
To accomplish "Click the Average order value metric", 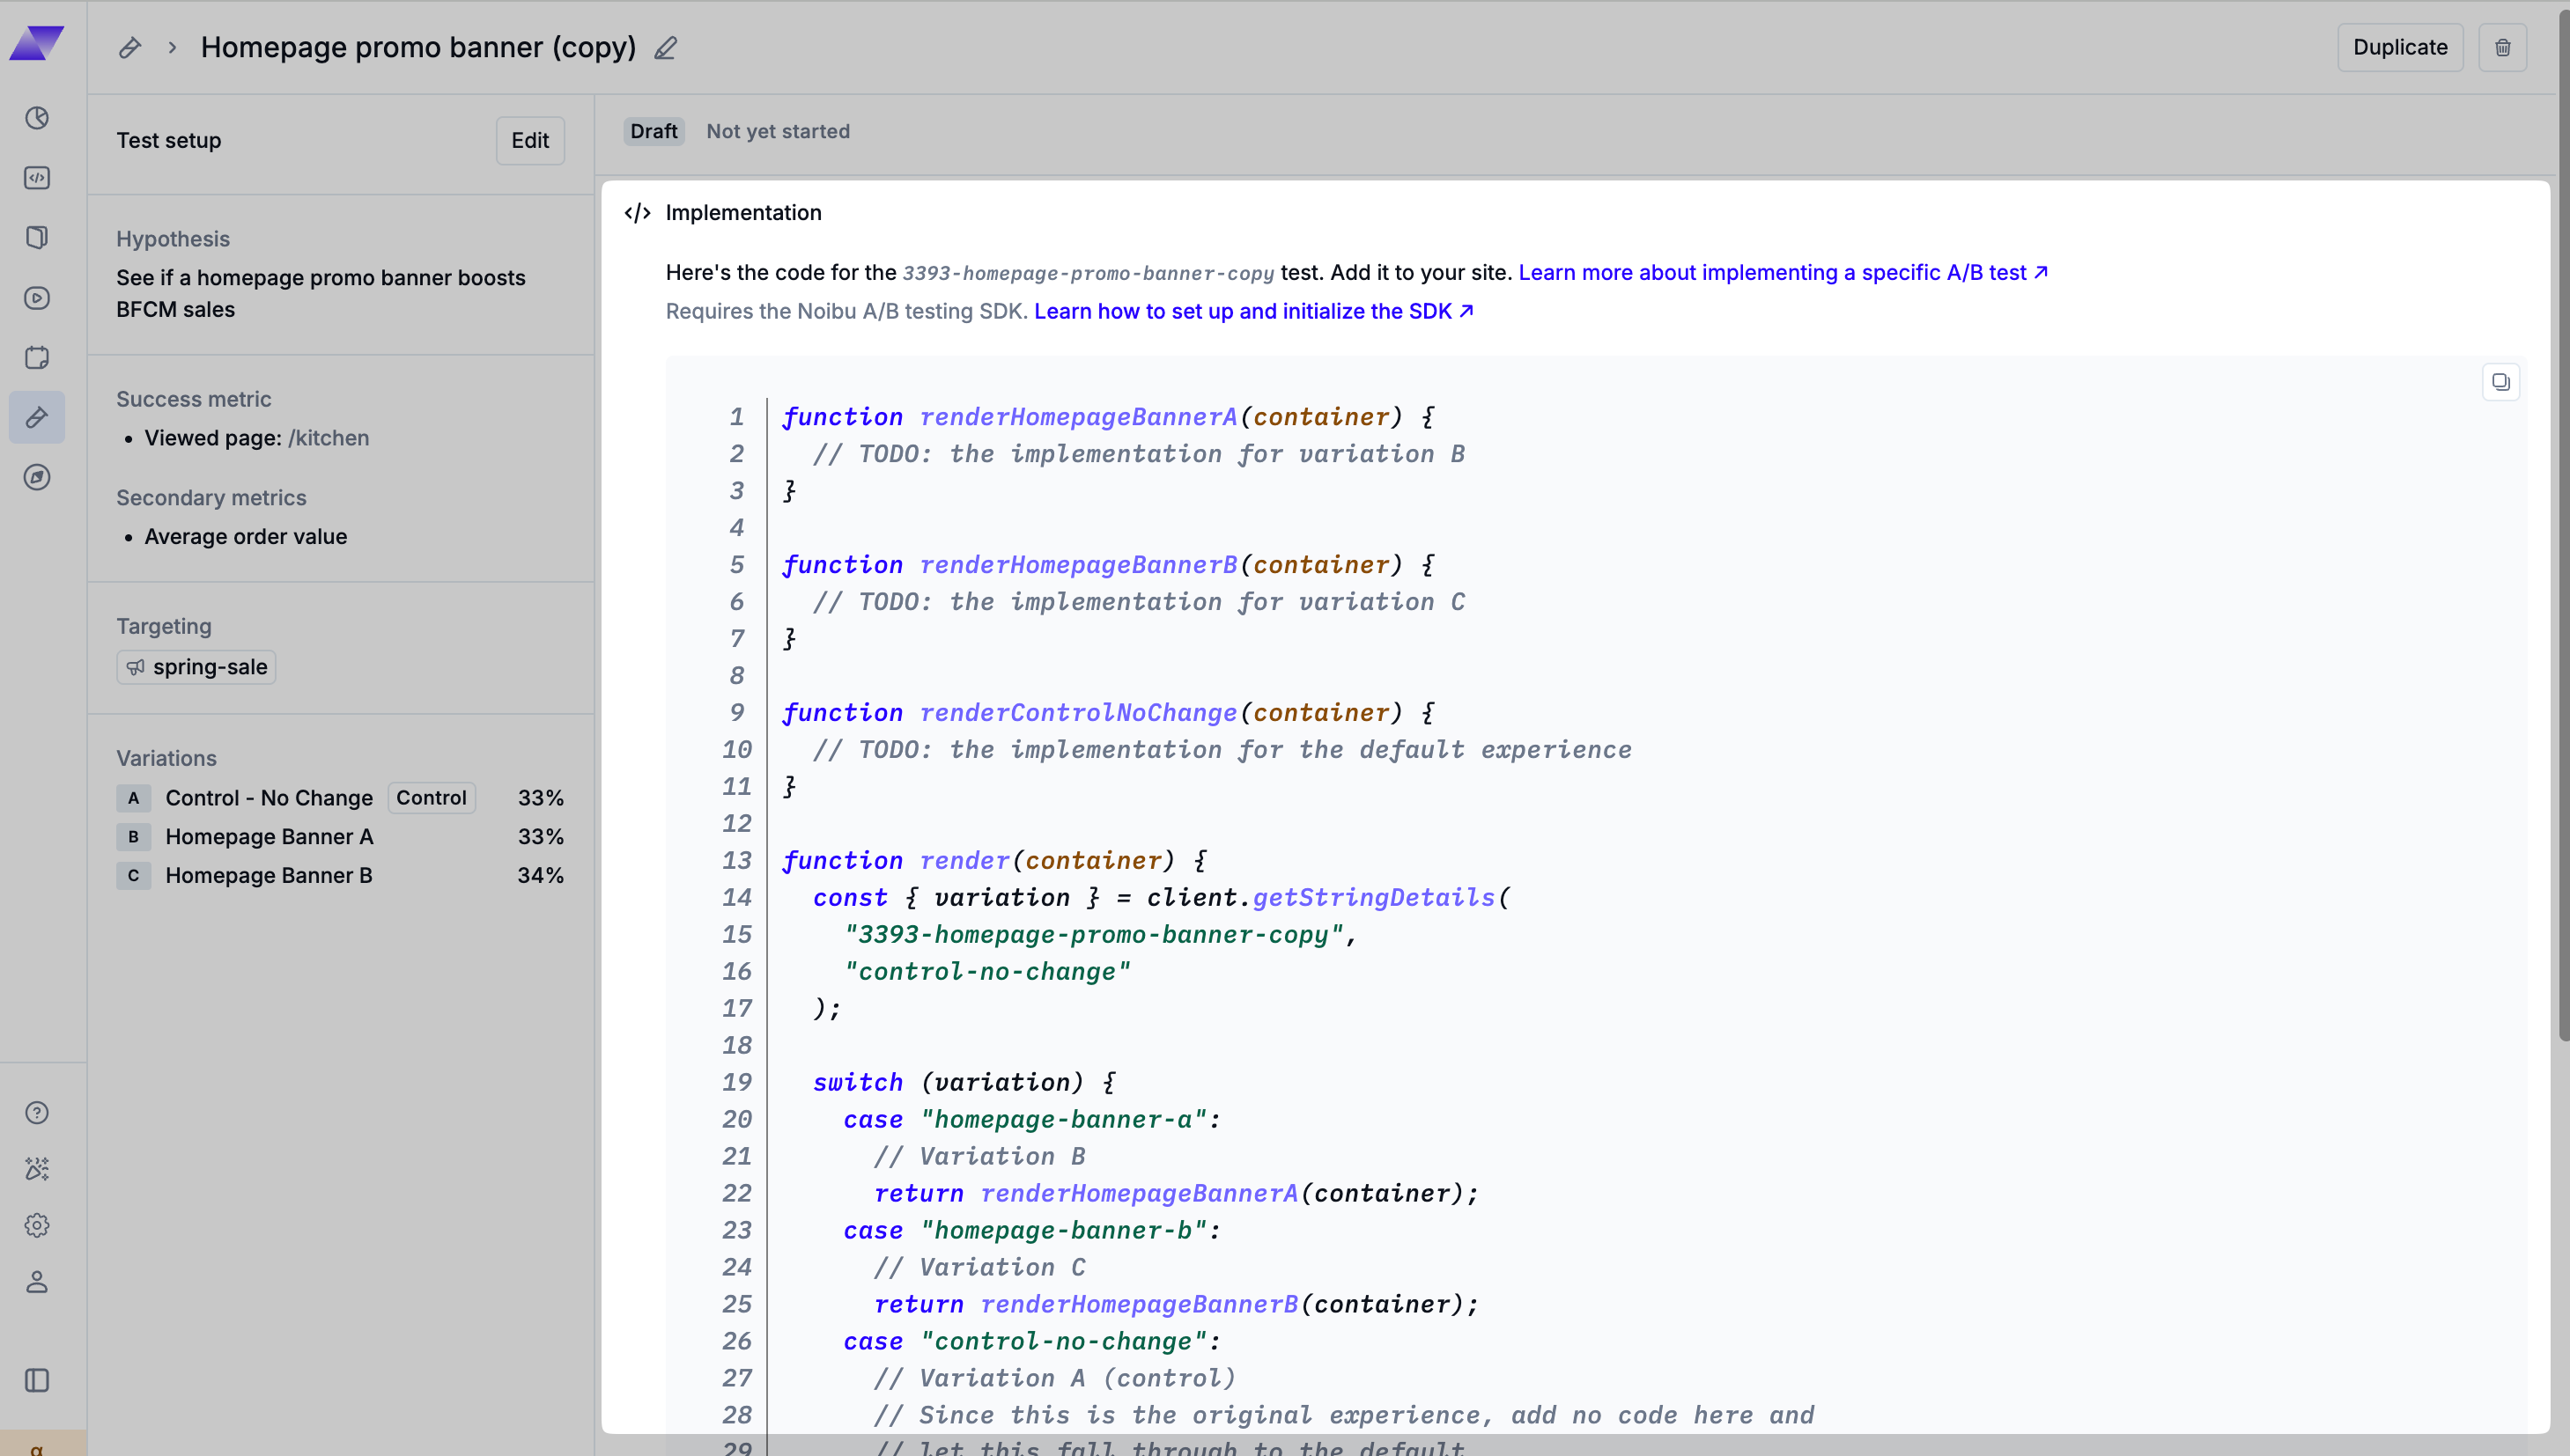I will click(x=246, y=537).
